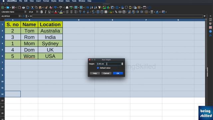213x120 pixels.
Task: Click the Format as Percent icon
Action: coord(116,12)
